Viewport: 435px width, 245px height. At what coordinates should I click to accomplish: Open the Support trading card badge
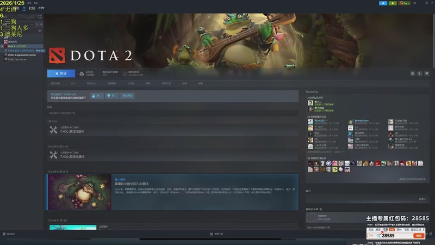pyautogui.click(x=311, y=217)
